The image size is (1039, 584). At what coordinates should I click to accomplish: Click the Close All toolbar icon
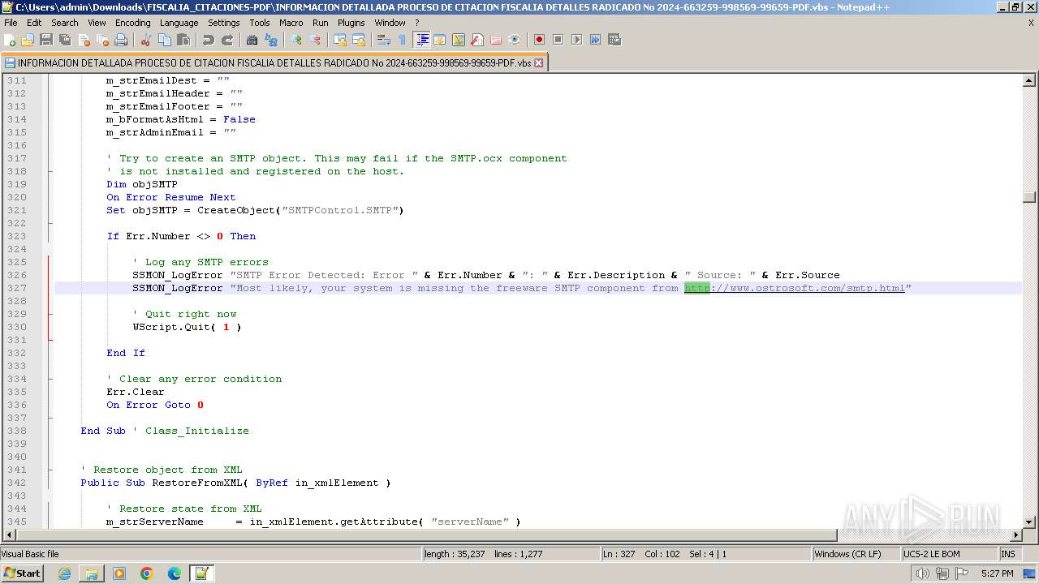[x=102, y=40]
